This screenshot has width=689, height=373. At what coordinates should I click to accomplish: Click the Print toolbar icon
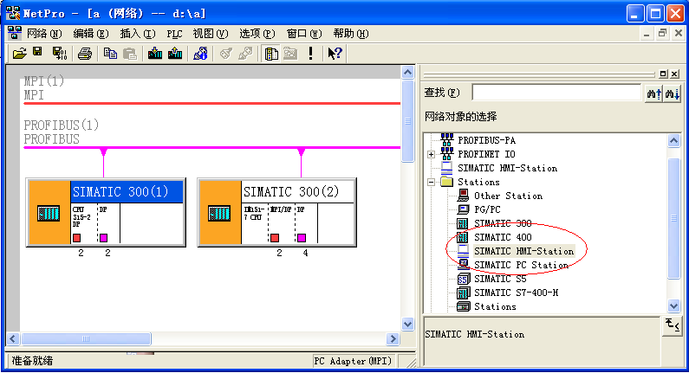85,54
